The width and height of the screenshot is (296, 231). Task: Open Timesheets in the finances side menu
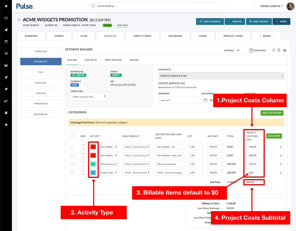pos(41,103)
